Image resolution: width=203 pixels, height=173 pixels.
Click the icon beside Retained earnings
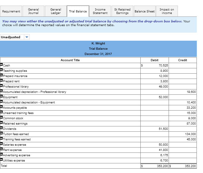(x=1, y=123)
